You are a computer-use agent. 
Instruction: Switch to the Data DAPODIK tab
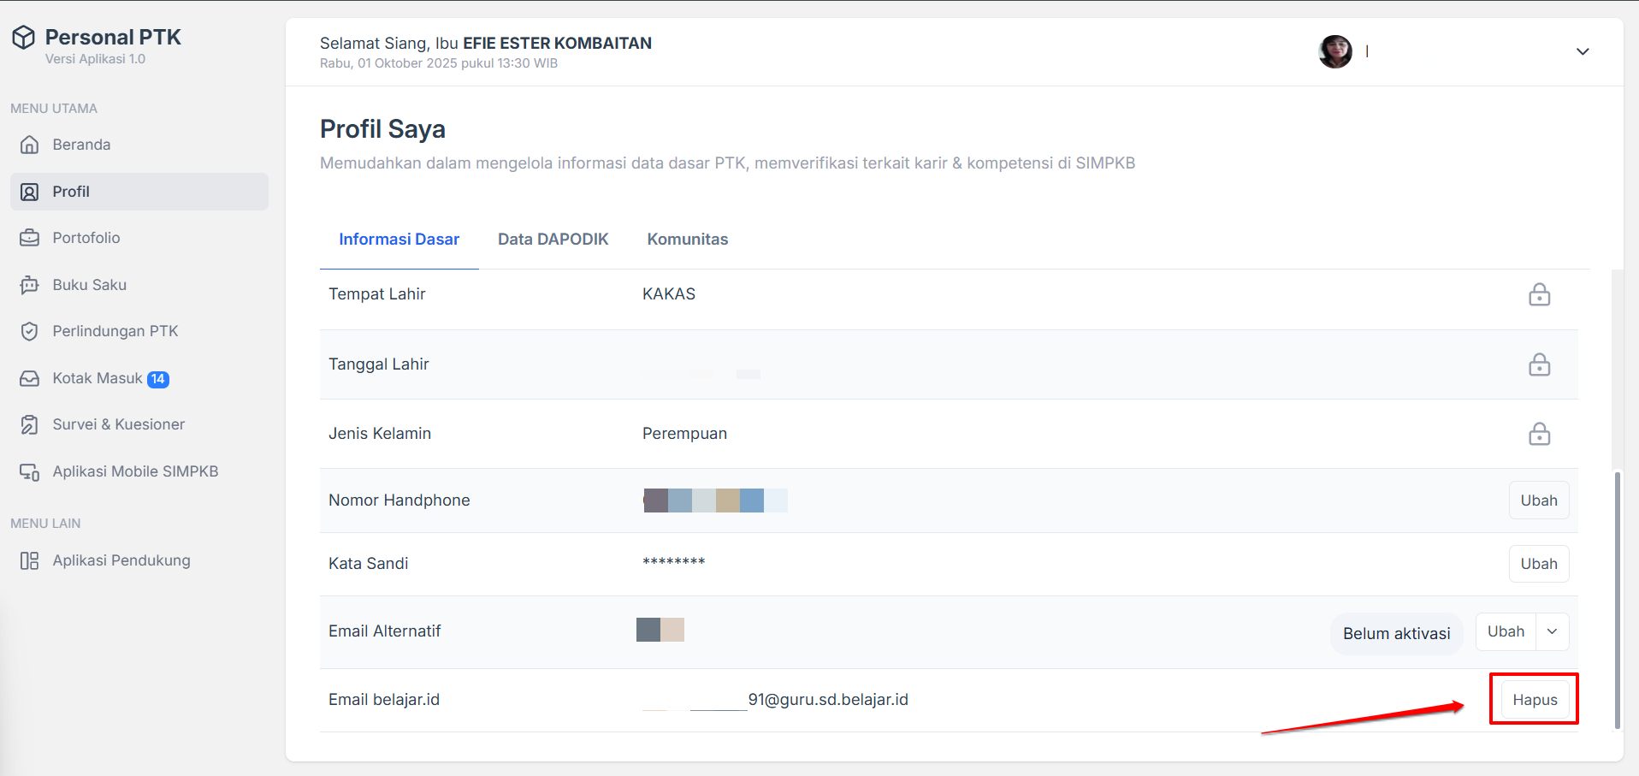click(553, 240)
